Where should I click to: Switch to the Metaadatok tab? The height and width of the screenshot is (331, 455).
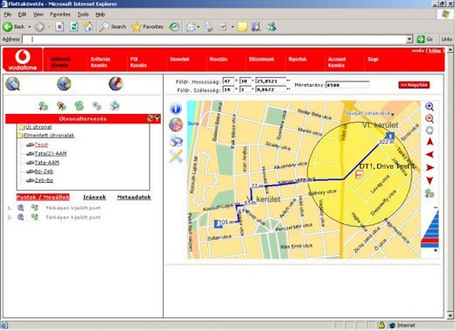[x=134, y=197]
